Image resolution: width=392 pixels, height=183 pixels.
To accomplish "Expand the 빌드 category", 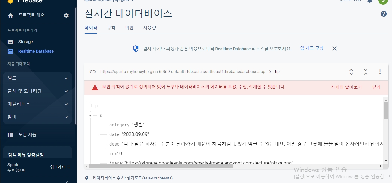I will click(x=37, y=78).
